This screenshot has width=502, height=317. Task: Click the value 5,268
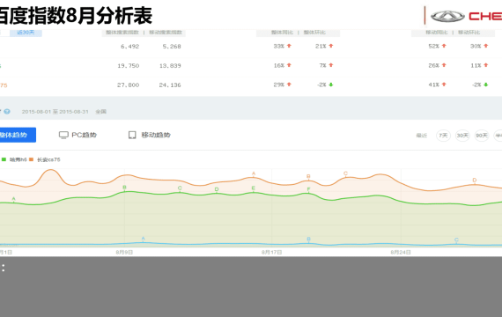172,47
